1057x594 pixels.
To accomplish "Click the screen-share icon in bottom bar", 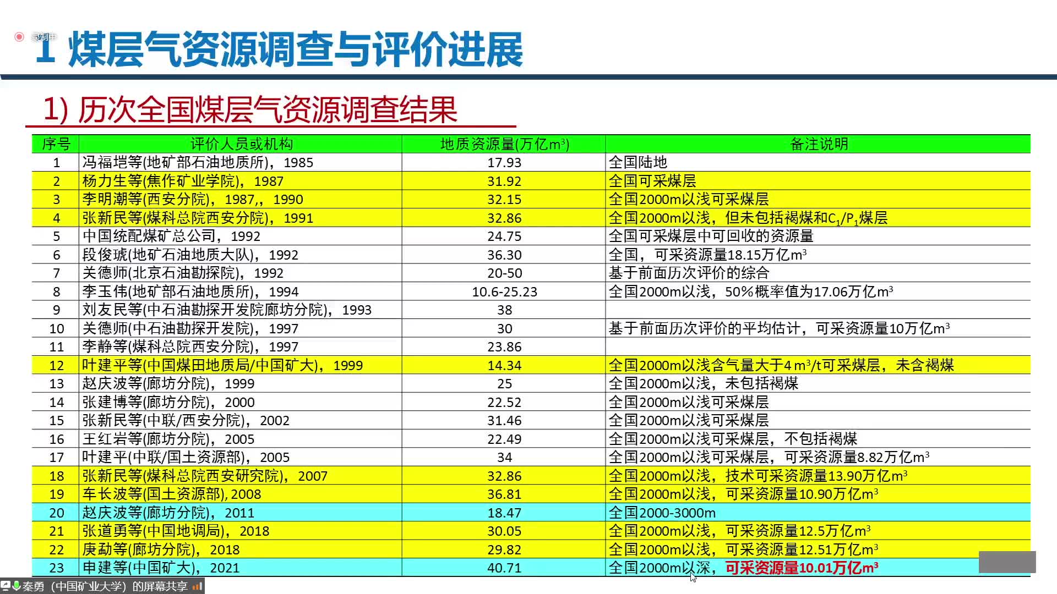I will 5,586.
